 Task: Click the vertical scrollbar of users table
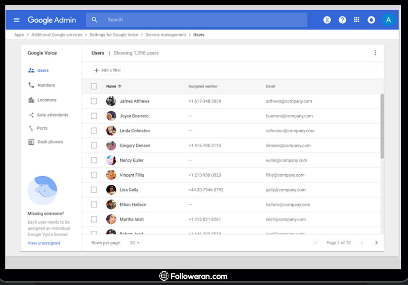point(382,126)
